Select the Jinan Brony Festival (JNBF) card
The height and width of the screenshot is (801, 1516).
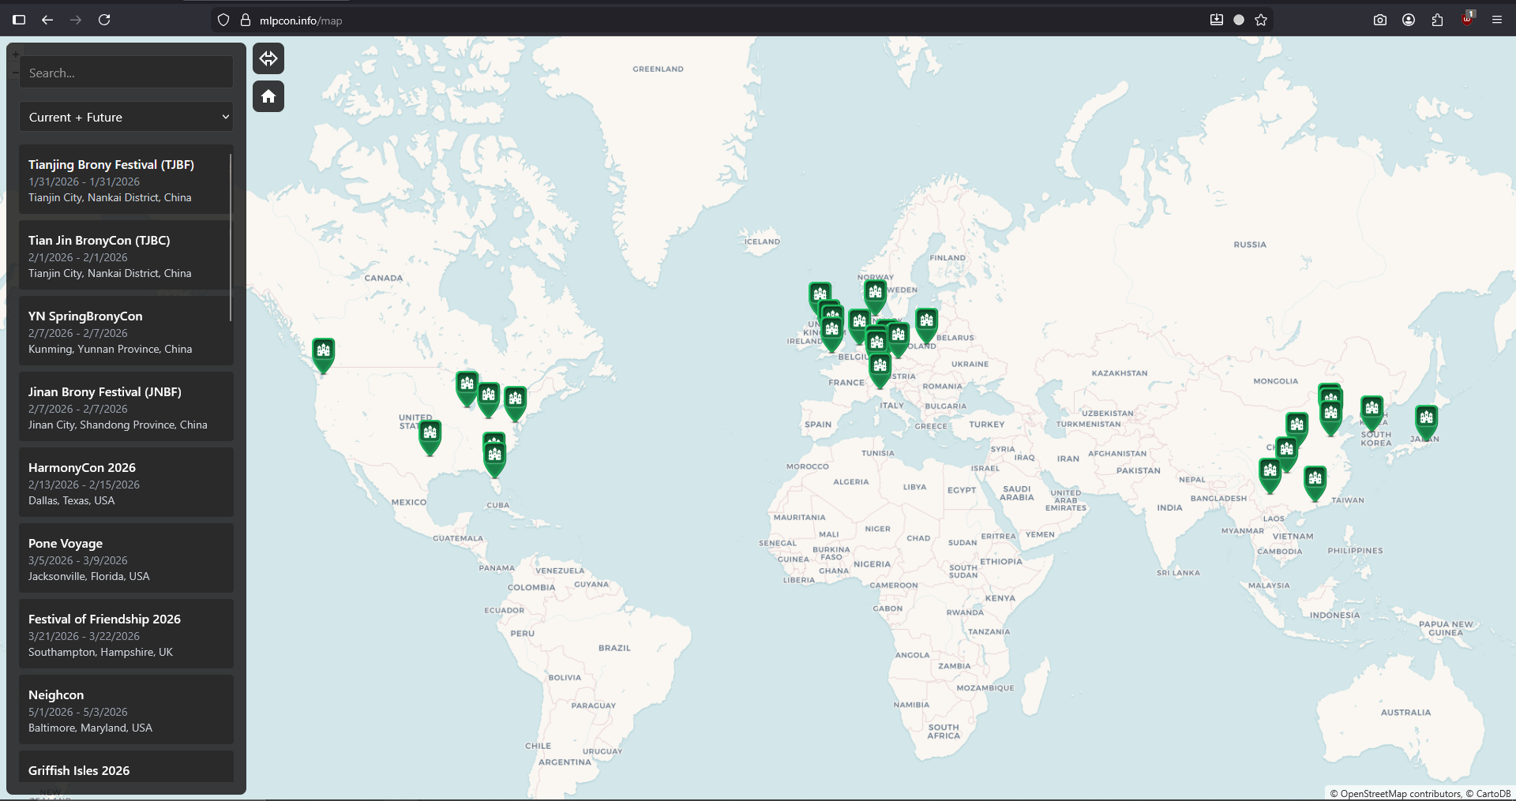coord(126,406)
